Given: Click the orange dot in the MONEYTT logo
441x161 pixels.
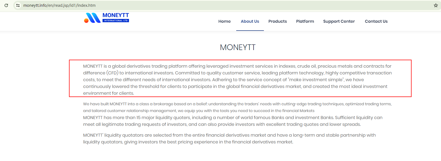Looking at the screenshot, I should (x=86, y=21).
